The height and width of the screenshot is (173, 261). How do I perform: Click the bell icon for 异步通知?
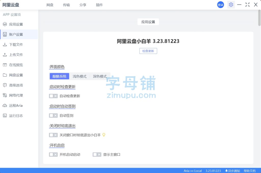(226, 171)
